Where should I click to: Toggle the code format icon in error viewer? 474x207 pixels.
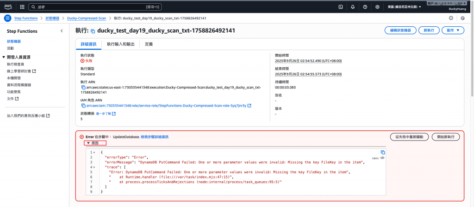pyautogui.click(x=382, y=158)
